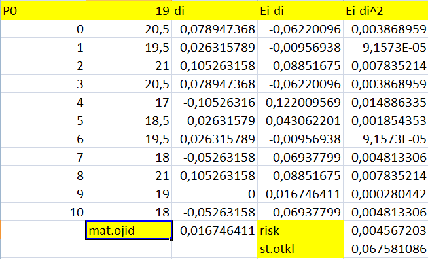Select the highlighted mat.ojid cell

pyautogui.click(x=129, y=230)
